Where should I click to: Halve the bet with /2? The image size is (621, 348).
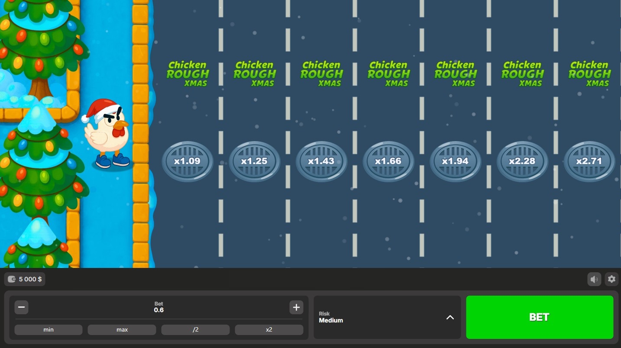195,330
